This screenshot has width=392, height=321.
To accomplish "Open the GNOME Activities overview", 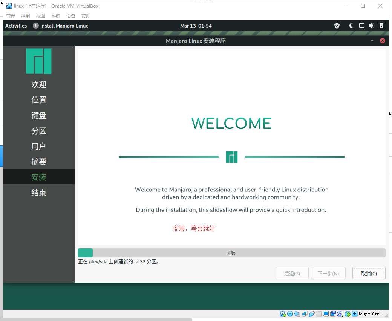I will tap(16, 26).
